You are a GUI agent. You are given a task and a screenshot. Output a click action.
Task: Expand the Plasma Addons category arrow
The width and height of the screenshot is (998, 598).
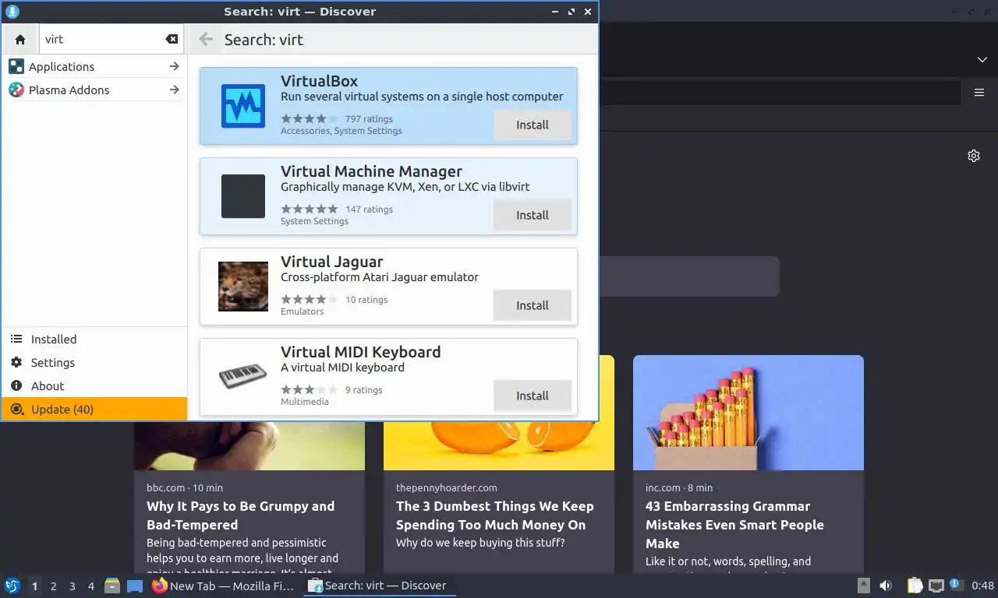(x=175, y=90)
